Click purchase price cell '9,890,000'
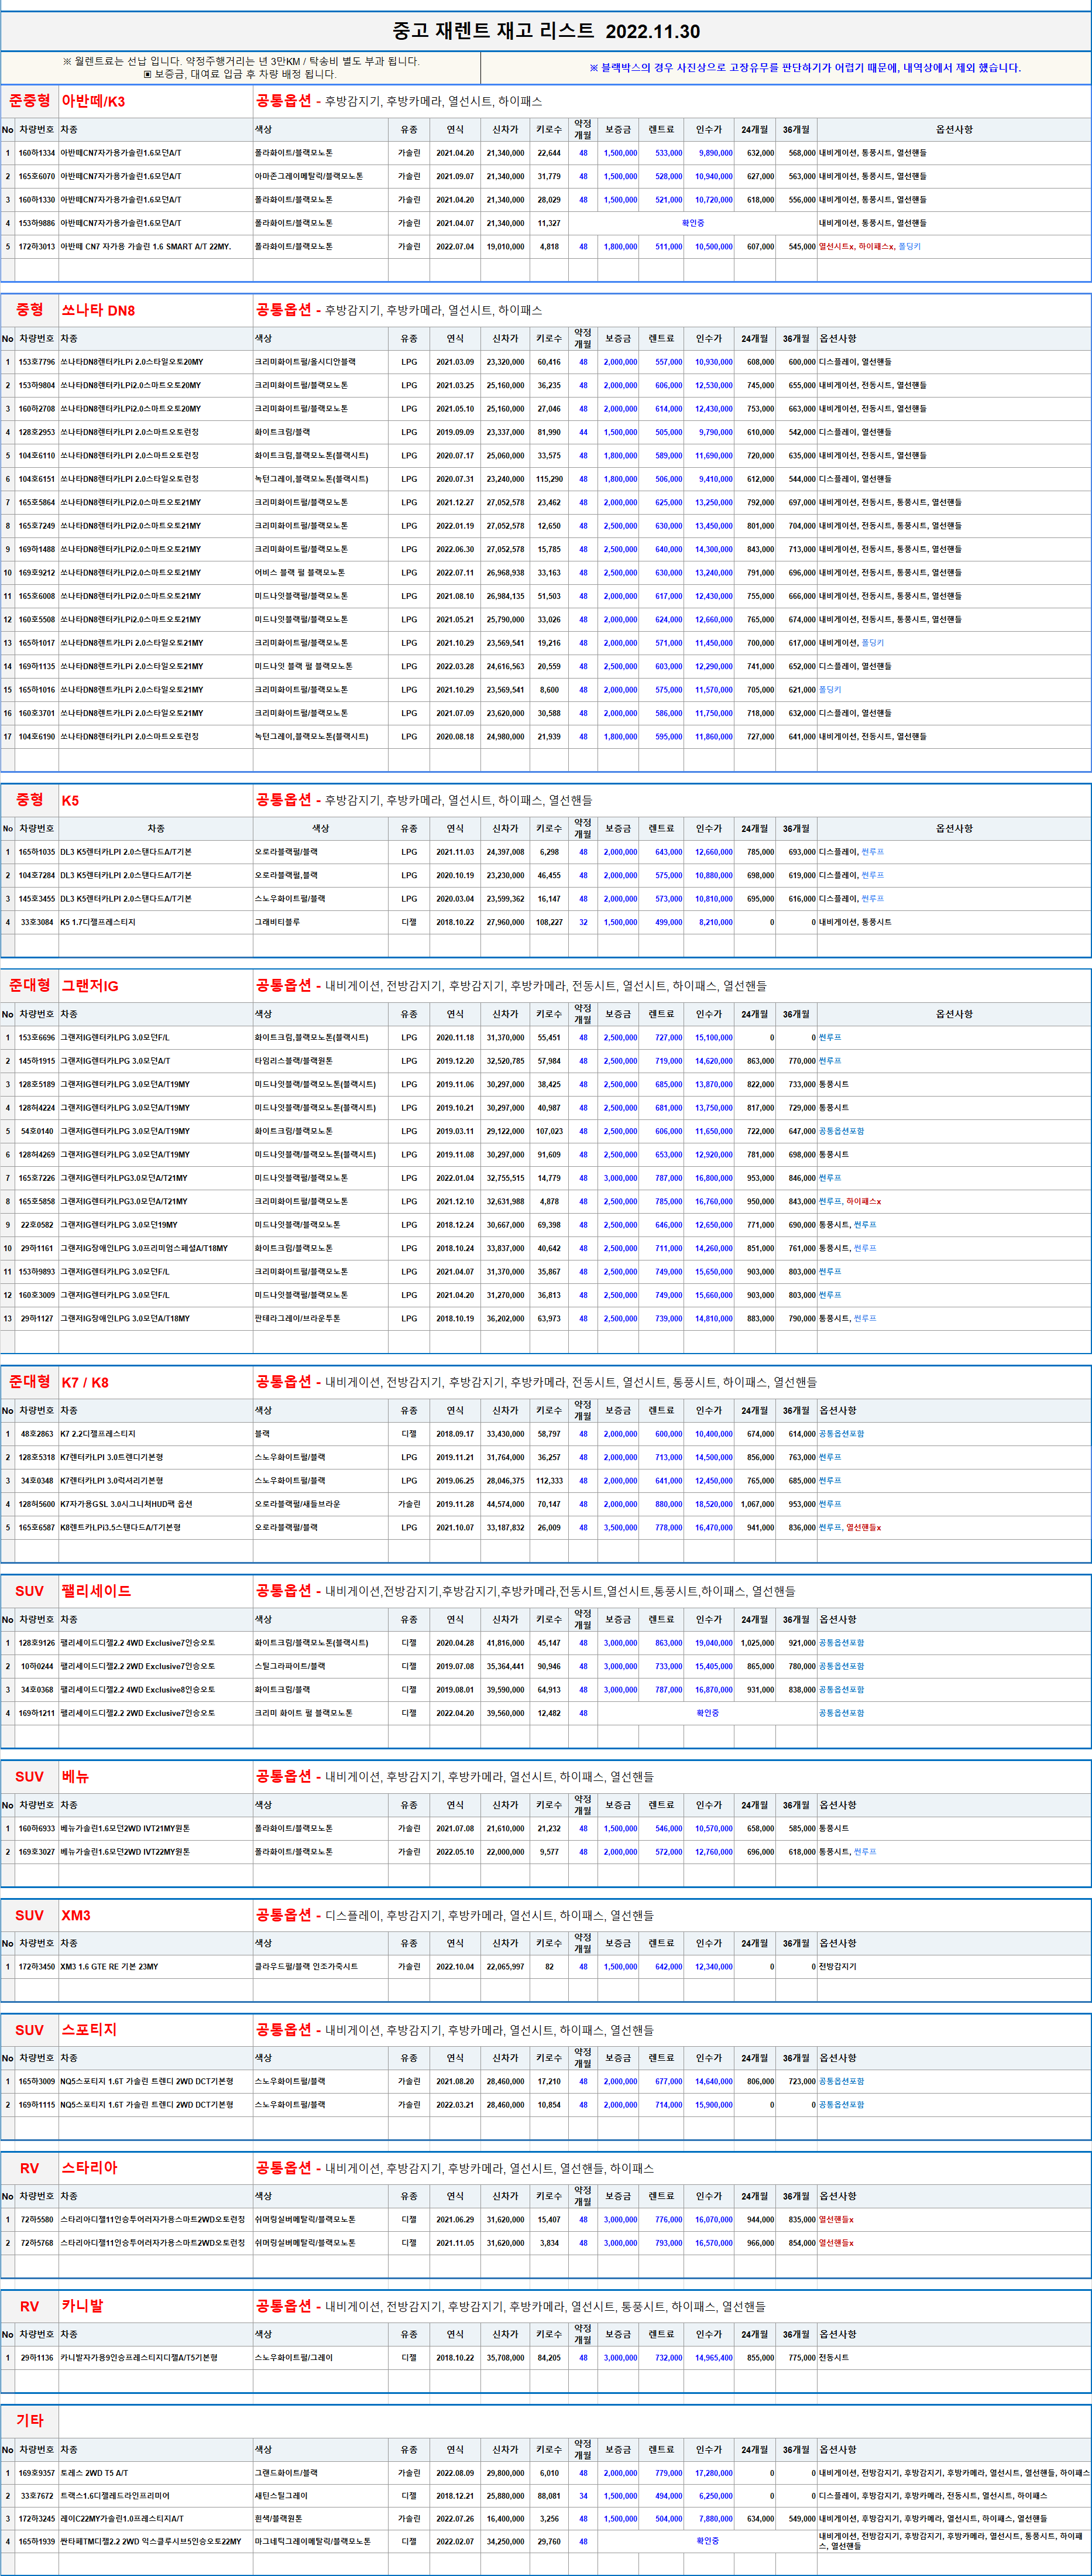1092x2576 pixels. click(710, 153)
